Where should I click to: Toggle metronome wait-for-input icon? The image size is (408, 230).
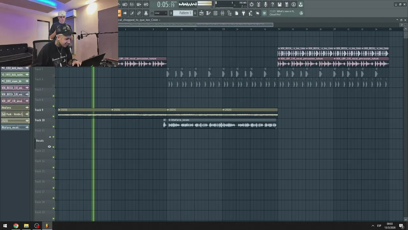(x=125, y=4)
